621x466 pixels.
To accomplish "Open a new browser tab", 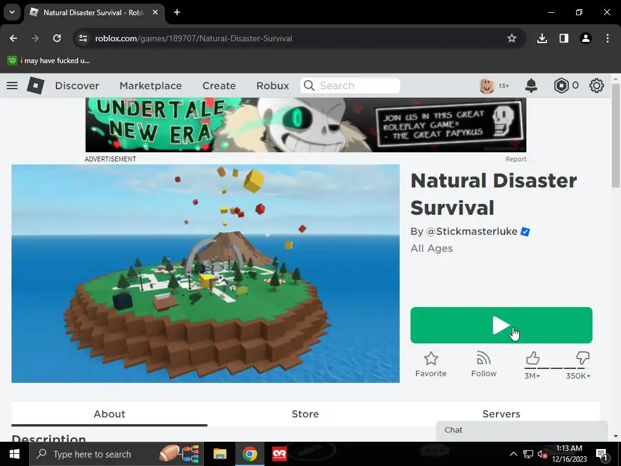I will click(177, 12).
